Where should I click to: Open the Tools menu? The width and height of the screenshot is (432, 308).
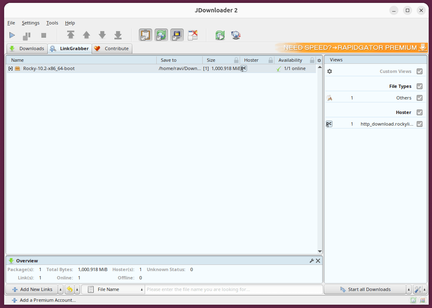coord(52,23)
